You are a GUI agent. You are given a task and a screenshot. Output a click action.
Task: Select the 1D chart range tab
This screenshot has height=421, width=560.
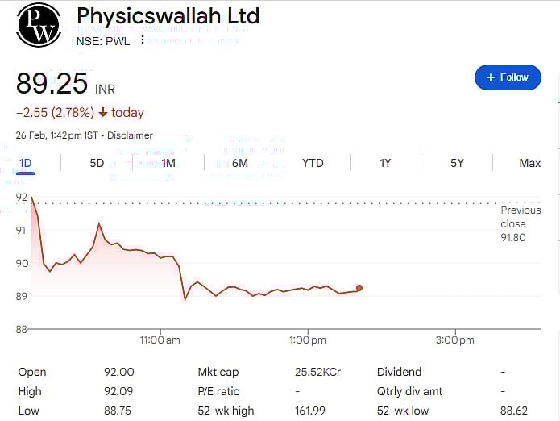[26, 163]
